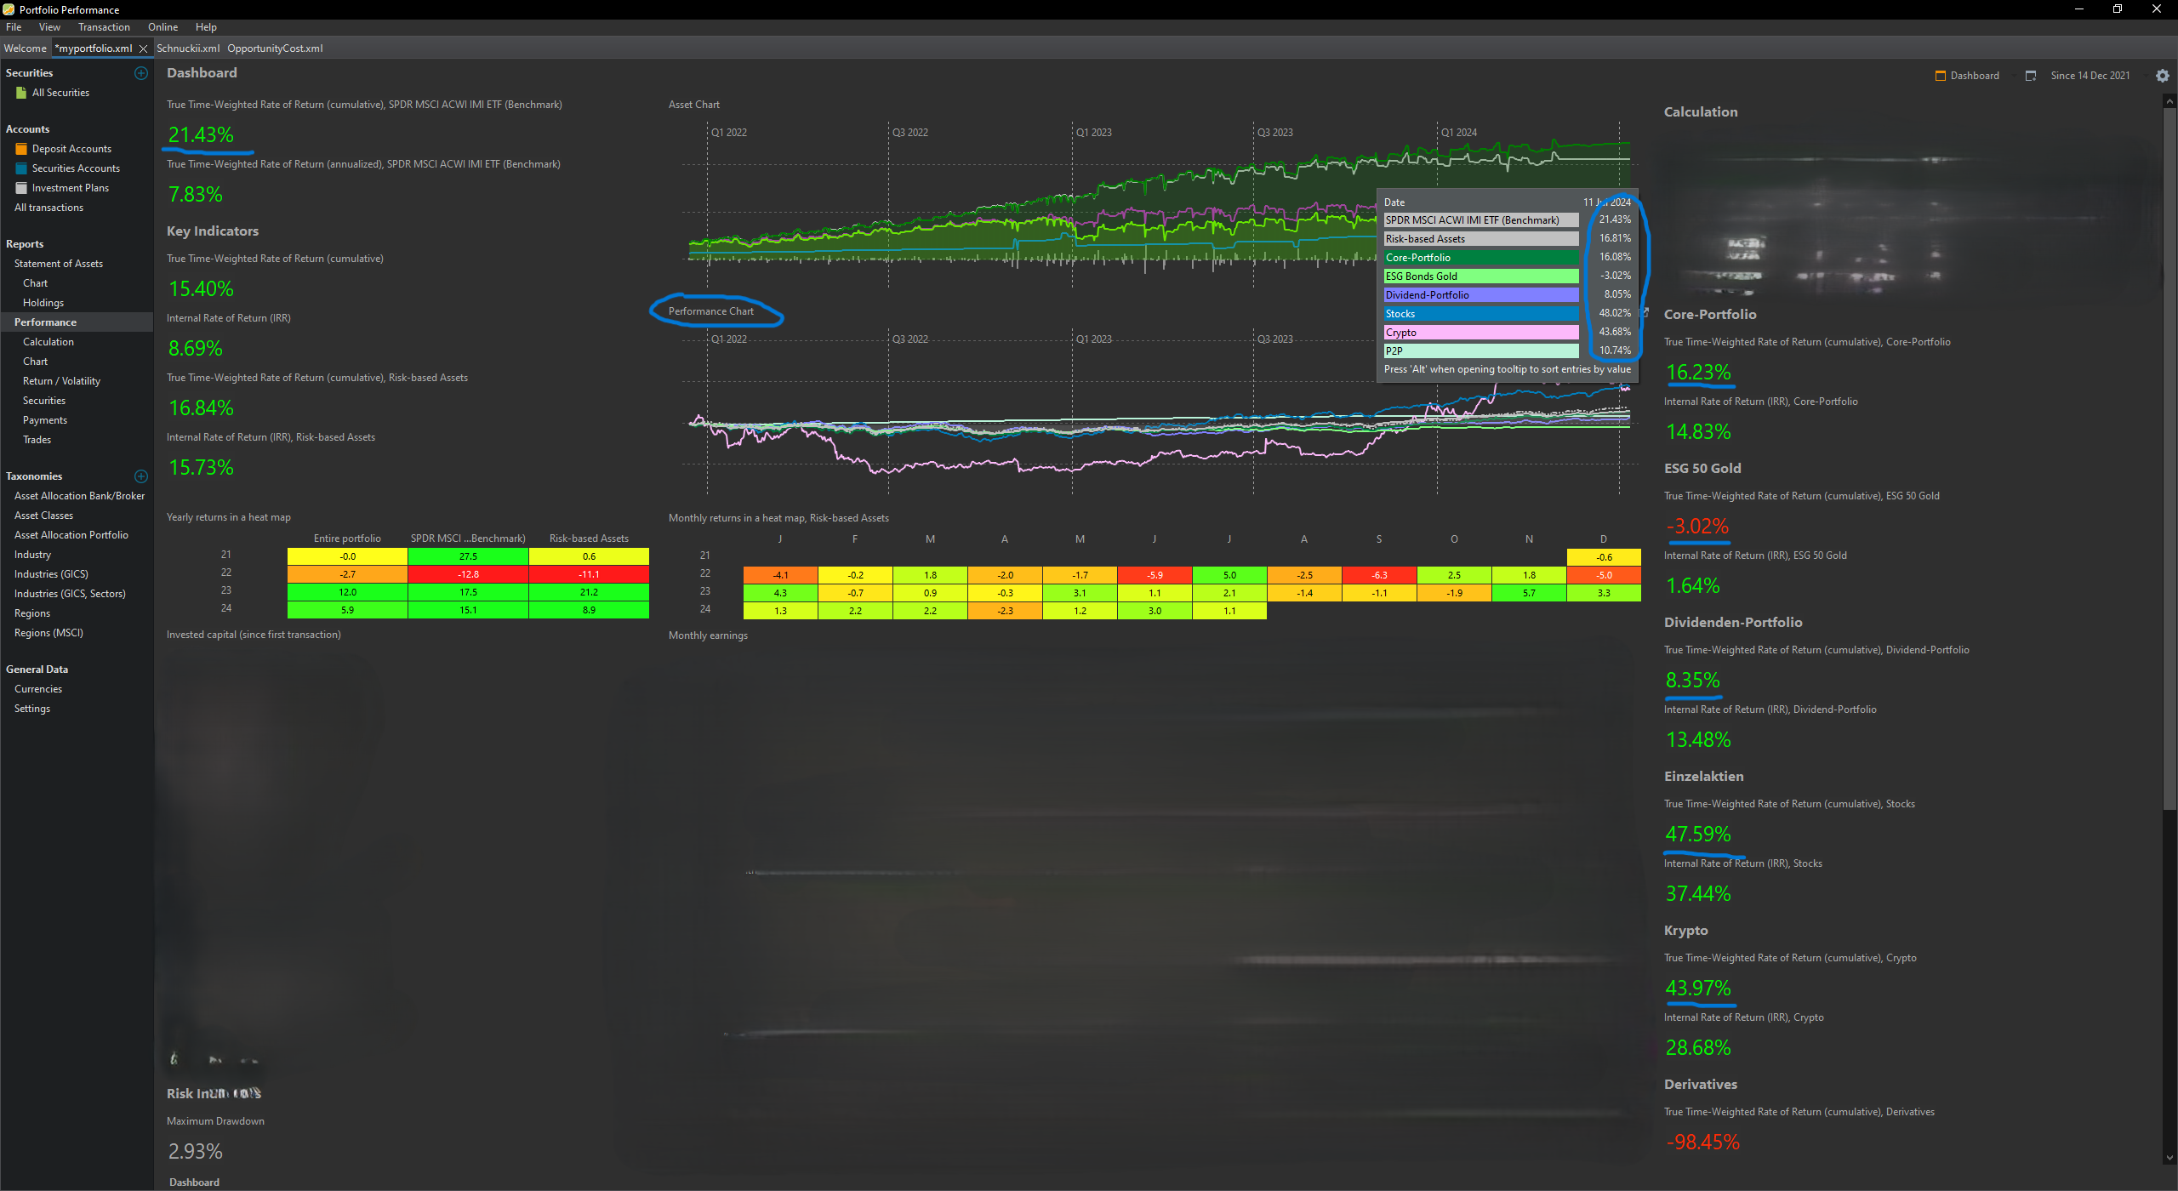This screenshot has width=2178, height=1191.
Task: Open Return / Volatility view
Action: [61, 381]
